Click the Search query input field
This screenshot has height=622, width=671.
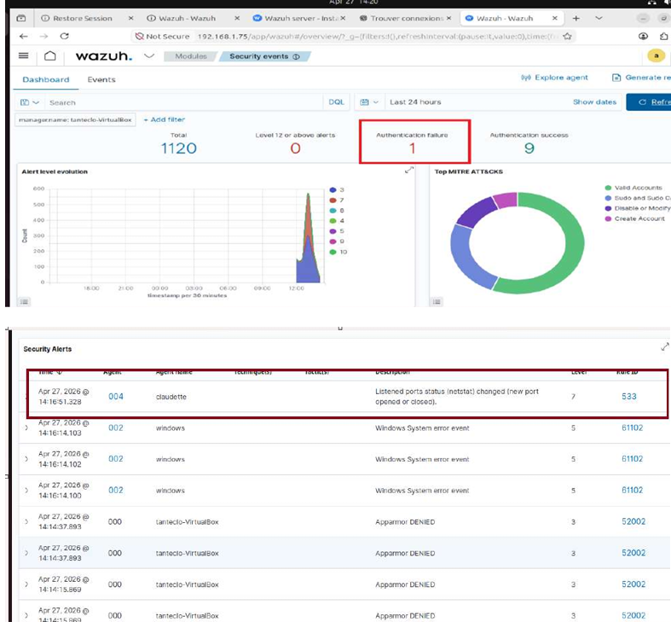click(184, 102)
